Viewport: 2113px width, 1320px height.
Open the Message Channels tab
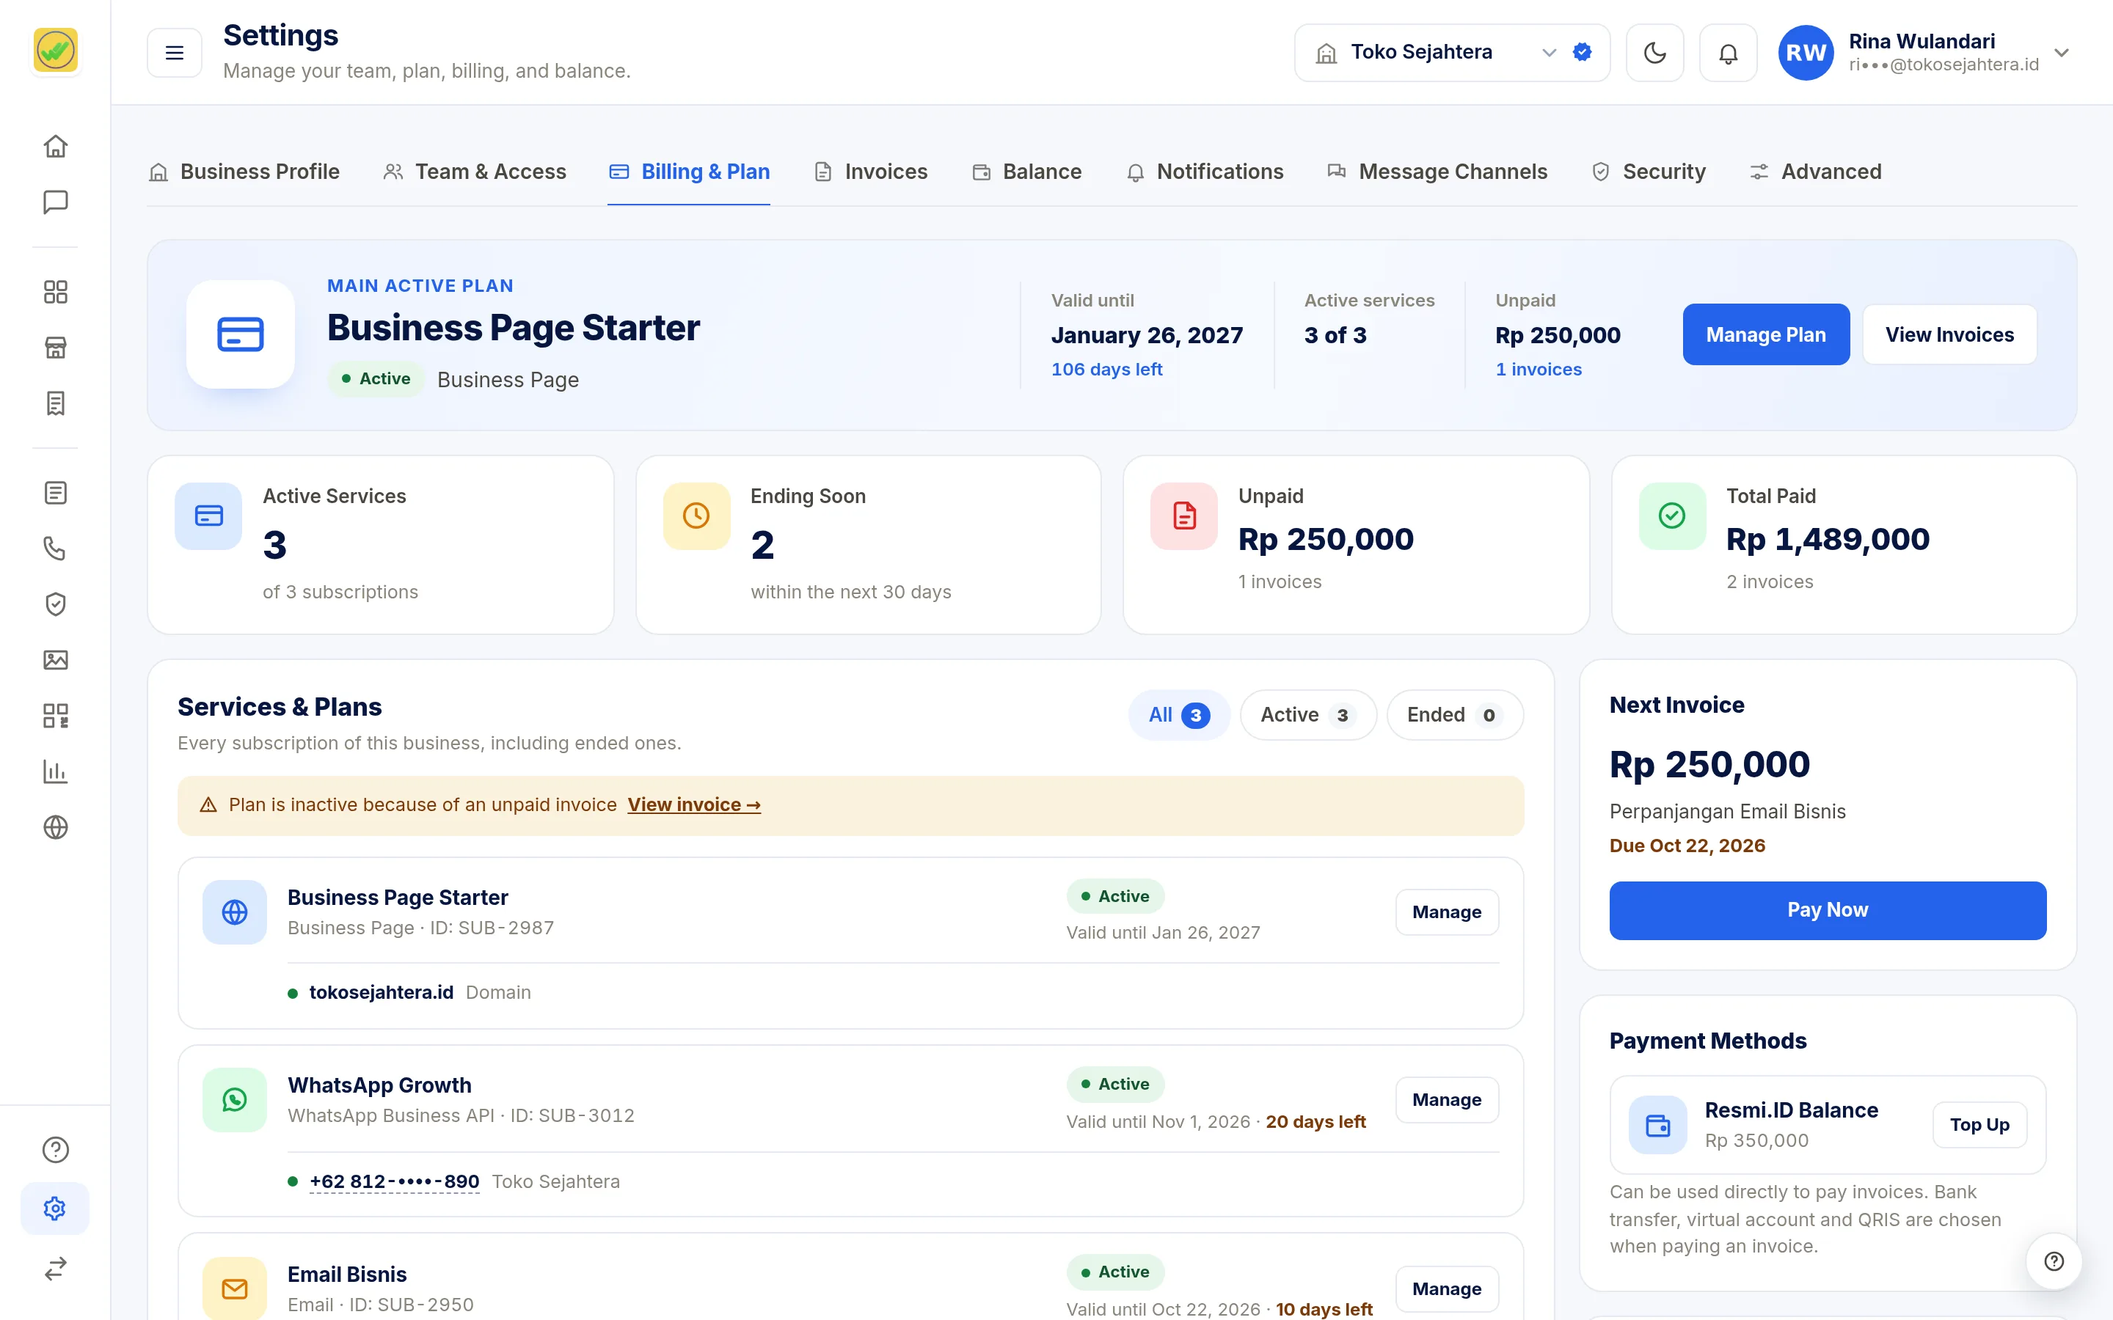point(1437,172)
